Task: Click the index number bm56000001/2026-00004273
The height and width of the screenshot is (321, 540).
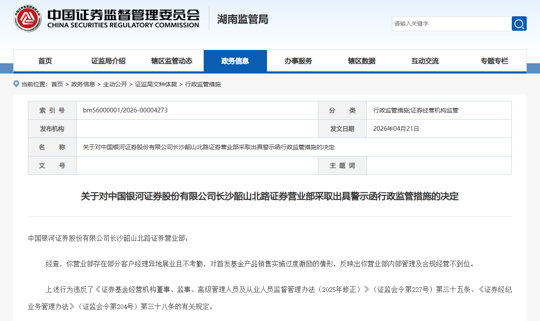Action: 125,110
